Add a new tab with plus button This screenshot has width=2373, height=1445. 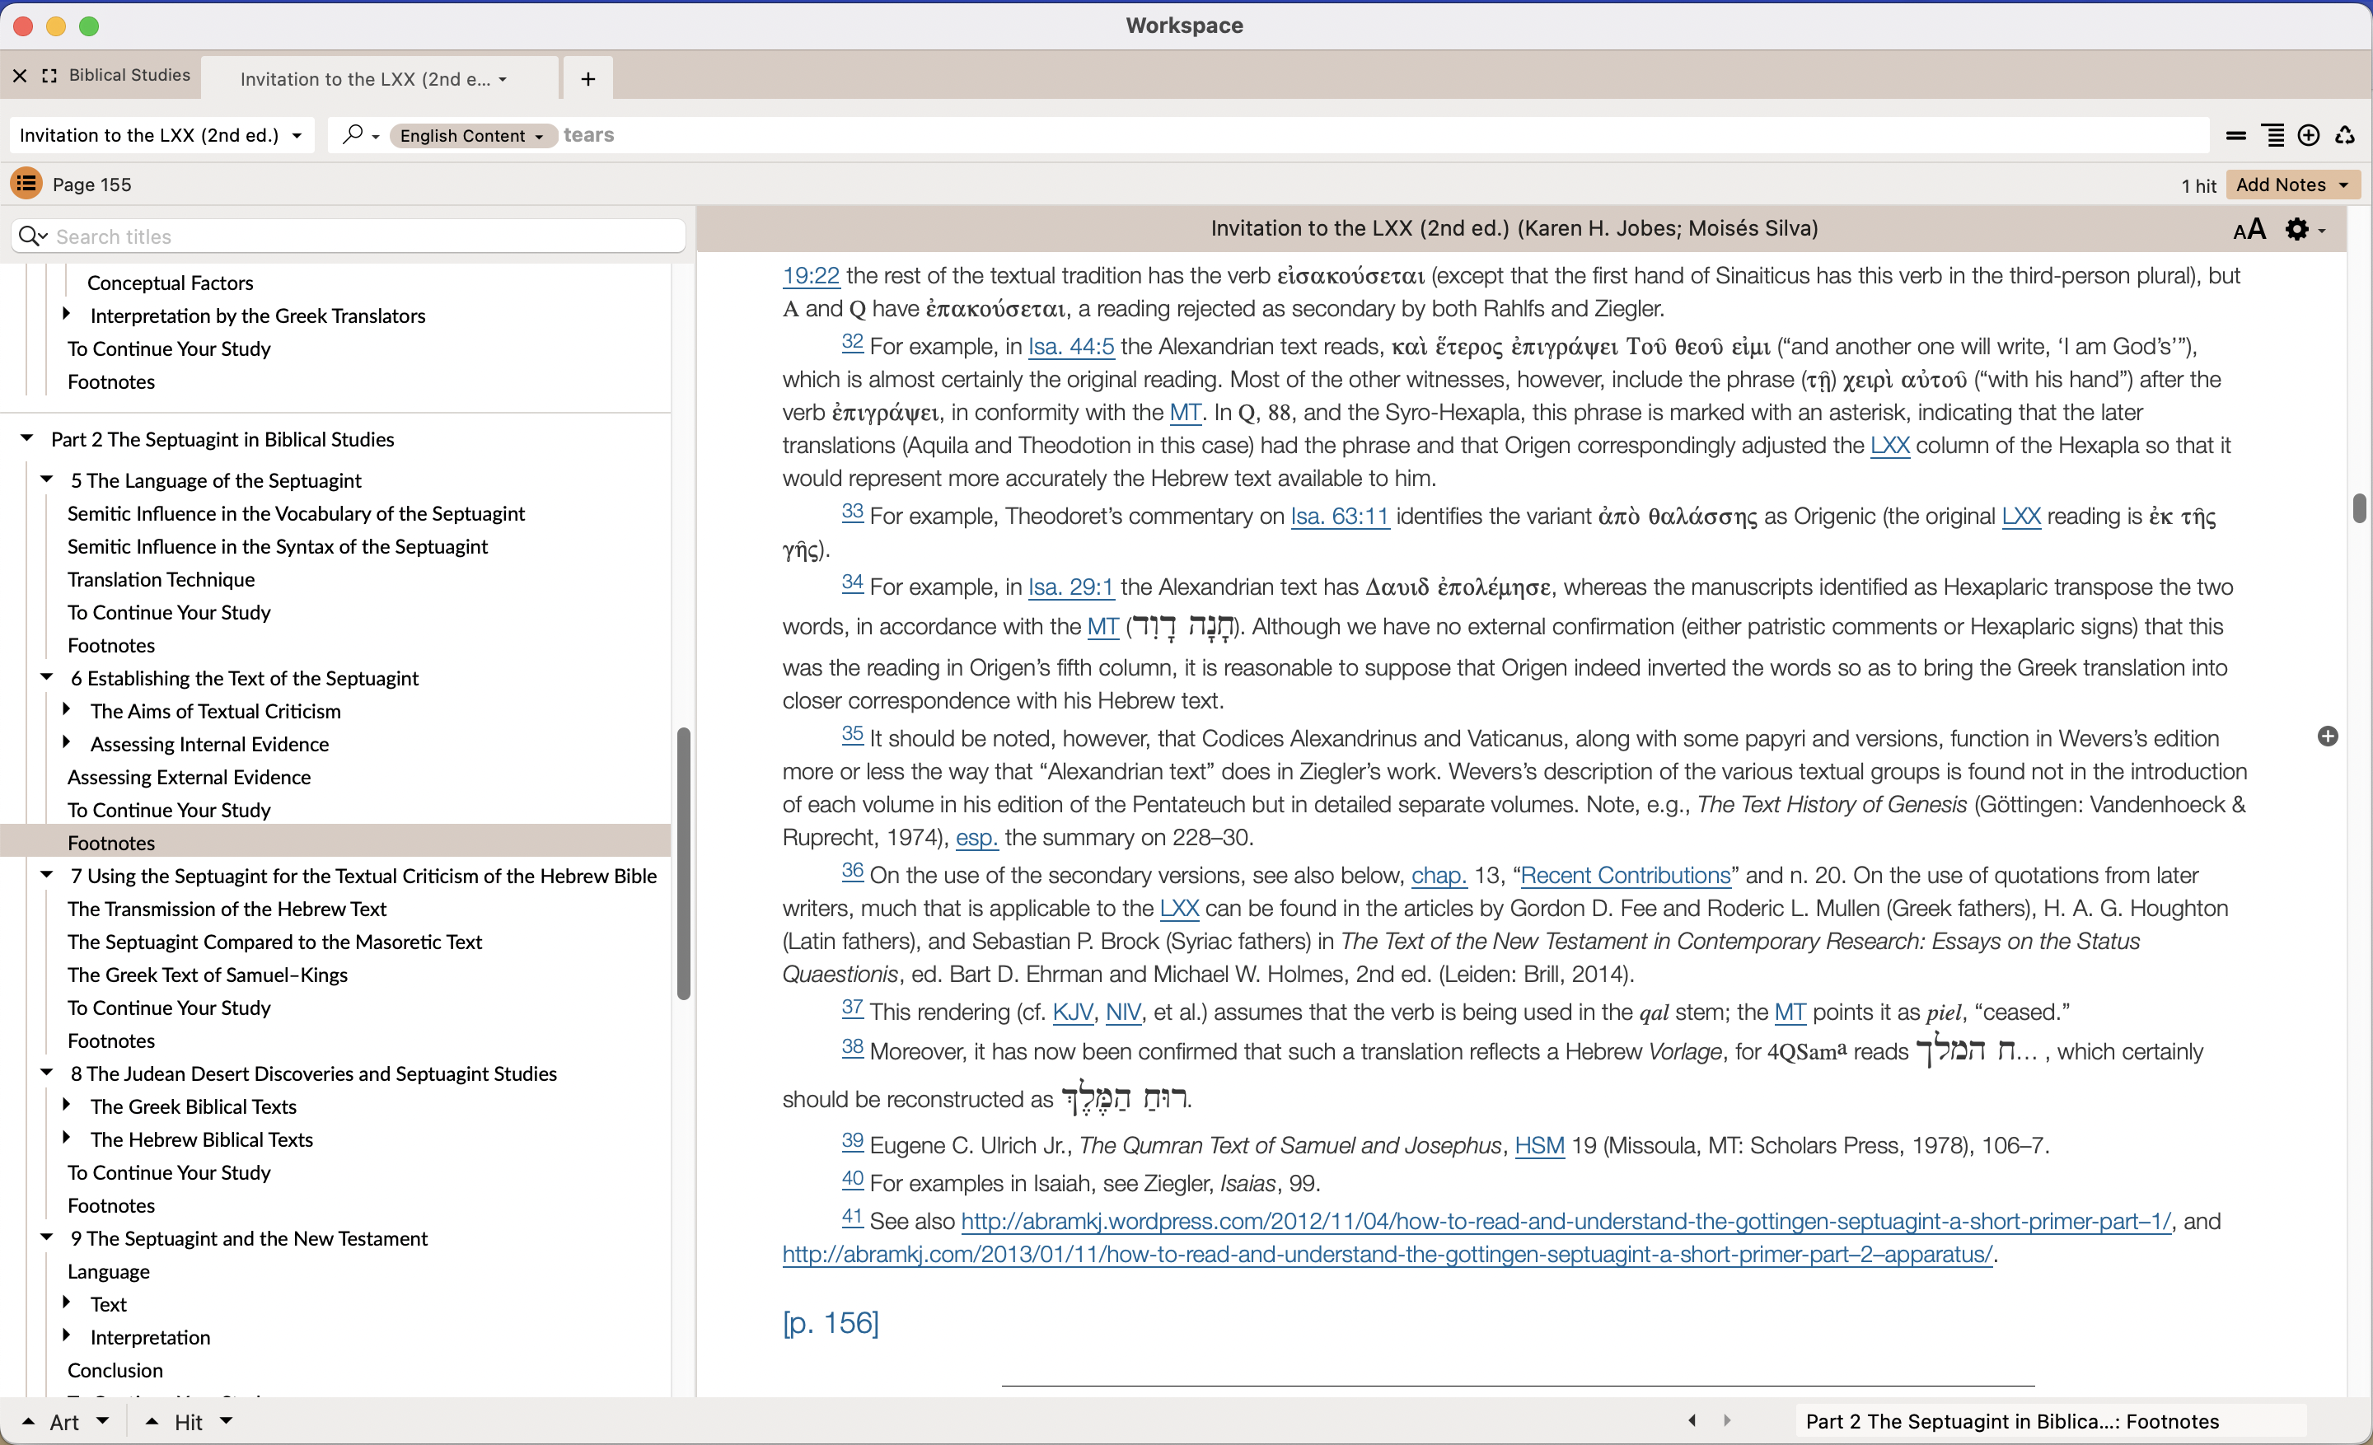point(587,79)
